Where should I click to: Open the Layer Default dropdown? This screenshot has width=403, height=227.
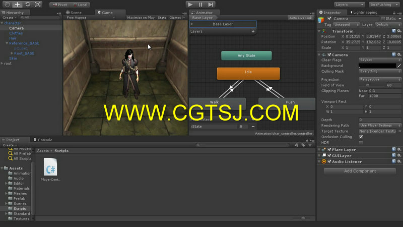click(x=388, y=25)
